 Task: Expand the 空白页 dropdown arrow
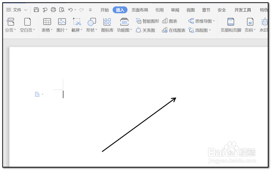click(34, 30)
